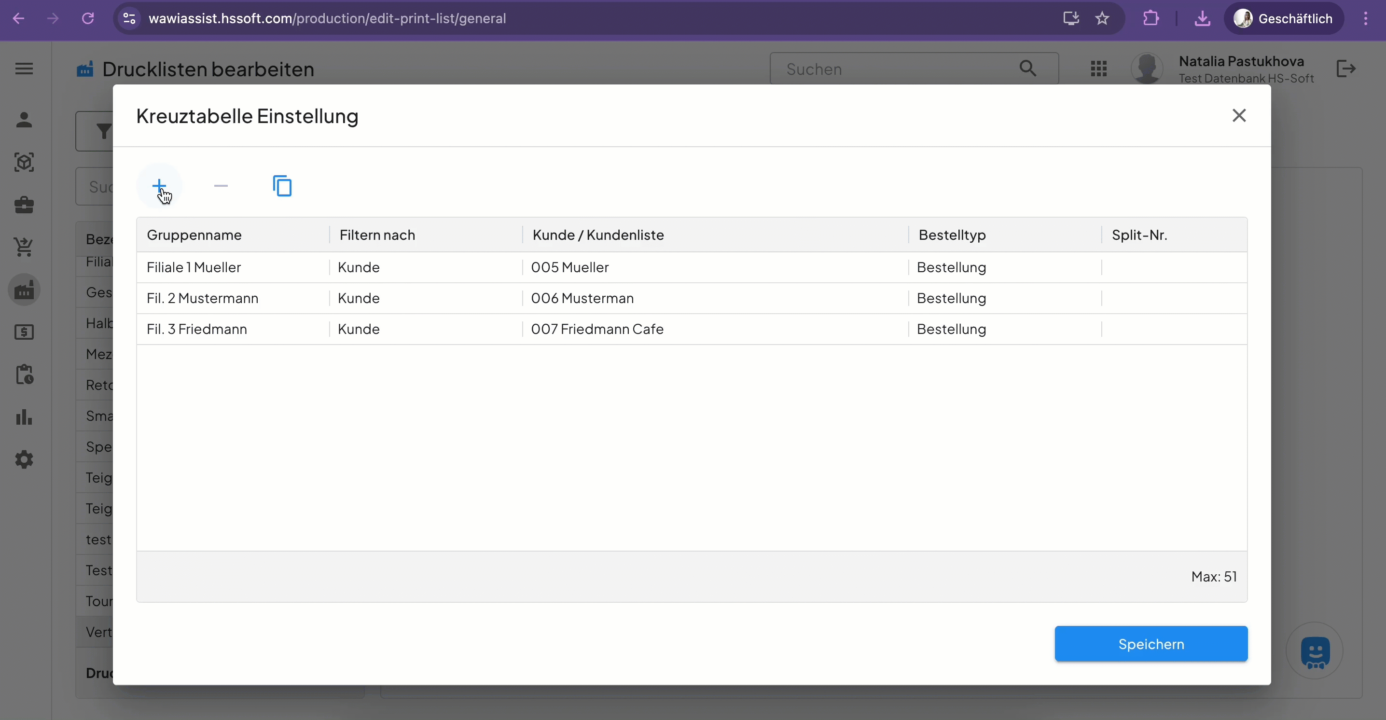Click the Bestelltyp column header
The image size is (1386, 720).
[x=952, y=235]
